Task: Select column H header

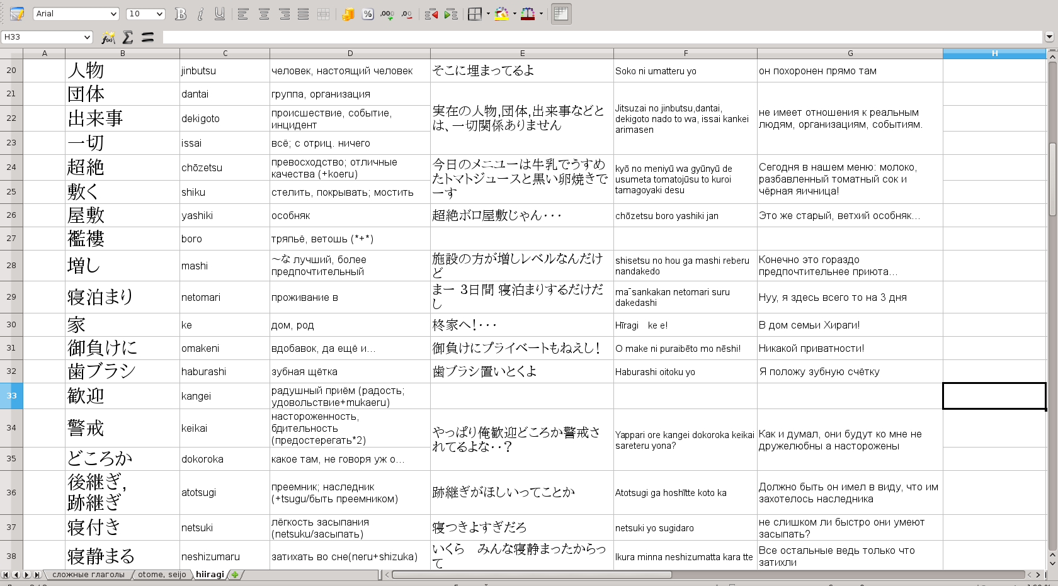Action: pos(994,54)
